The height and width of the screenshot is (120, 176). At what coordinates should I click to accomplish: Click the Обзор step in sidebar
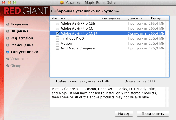(x=16, y=66)
